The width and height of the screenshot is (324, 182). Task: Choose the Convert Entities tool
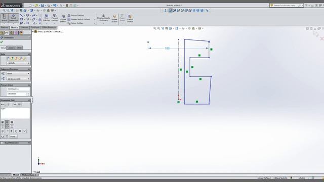pyautogui.click(x=55, y=18)
